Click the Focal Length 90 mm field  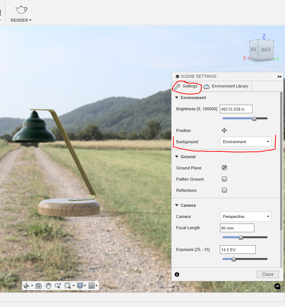point(237,228)
